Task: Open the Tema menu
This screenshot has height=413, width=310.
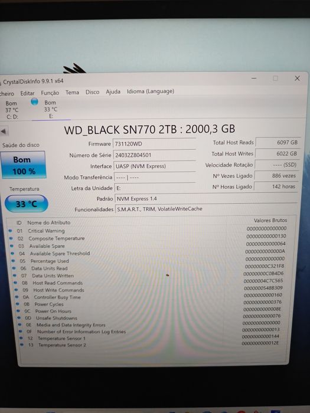Action: [x=72, y=93]
